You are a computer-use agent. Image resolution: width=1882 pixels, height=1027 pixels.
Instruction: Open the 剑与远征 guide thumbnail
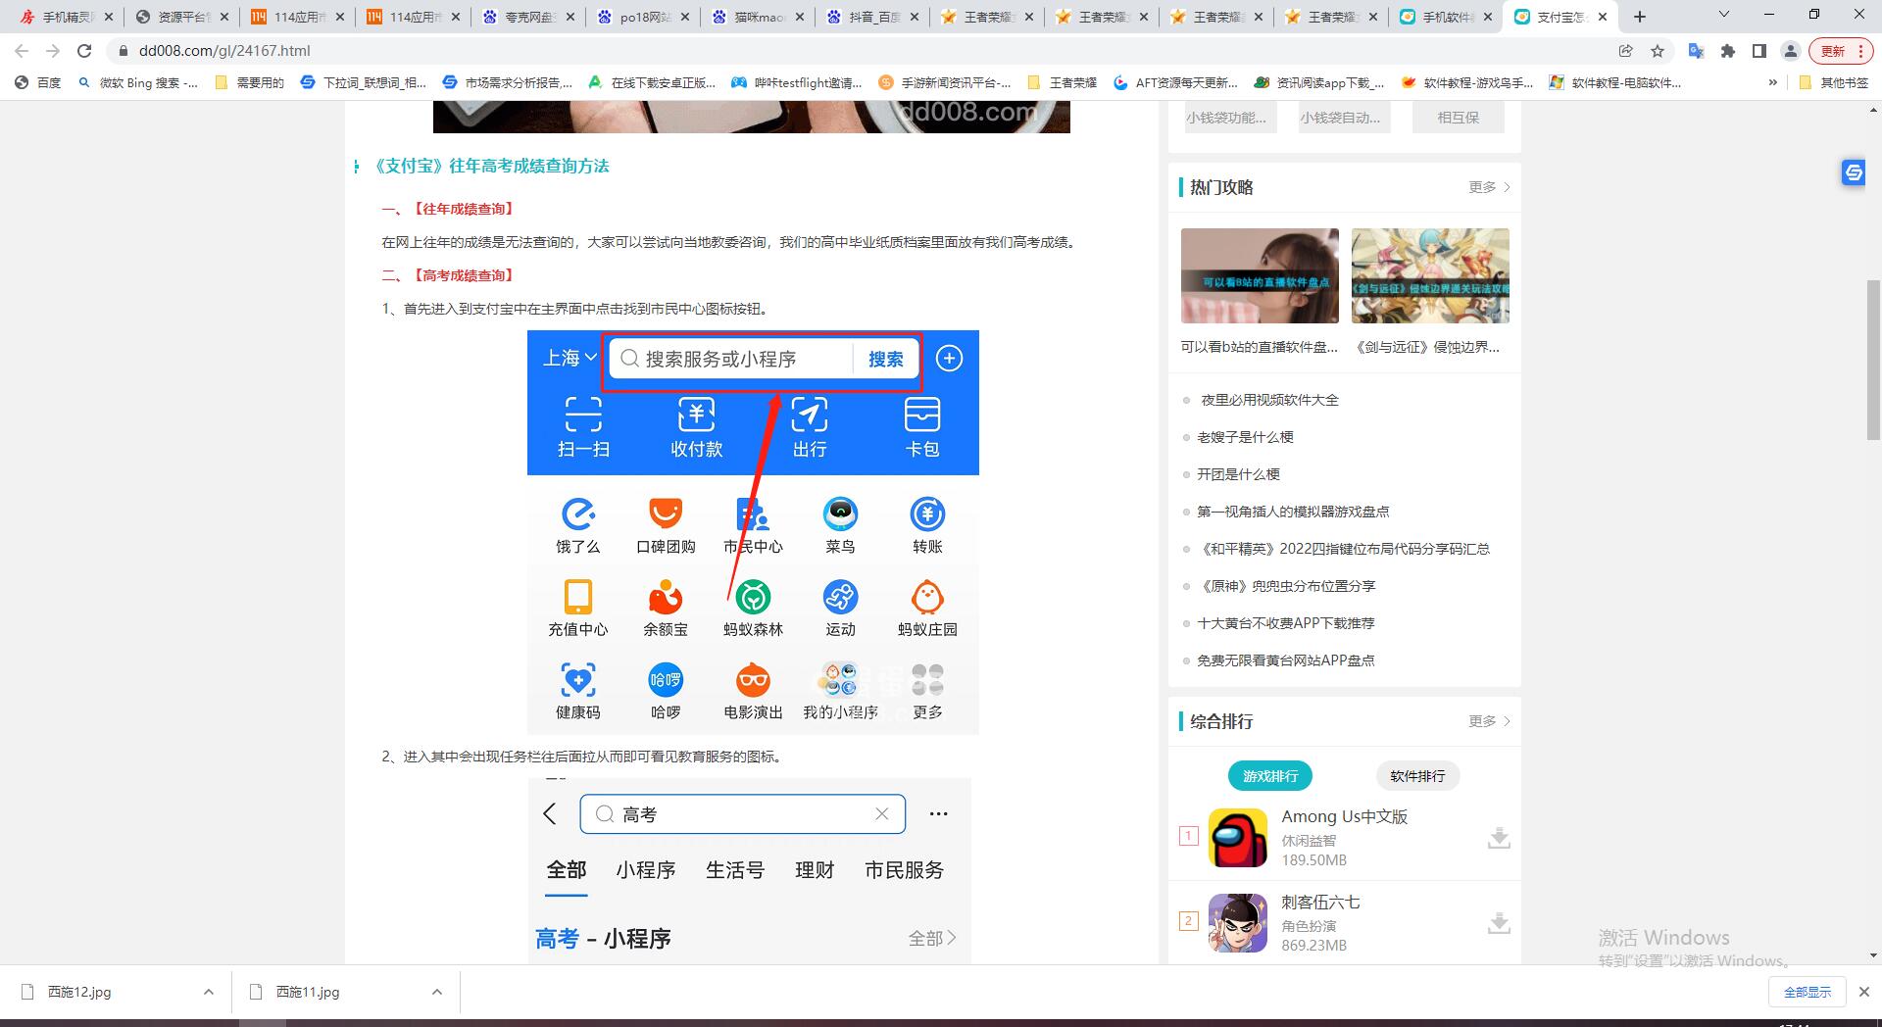[1430, 275]
